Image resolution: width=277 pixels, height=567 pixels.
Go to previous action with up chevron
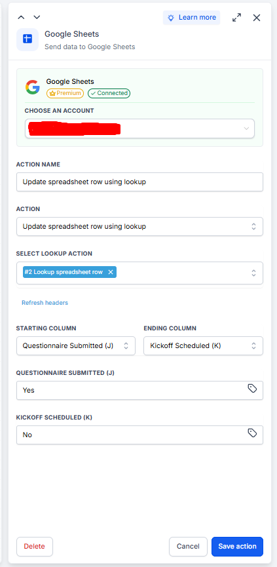(22, 17)
